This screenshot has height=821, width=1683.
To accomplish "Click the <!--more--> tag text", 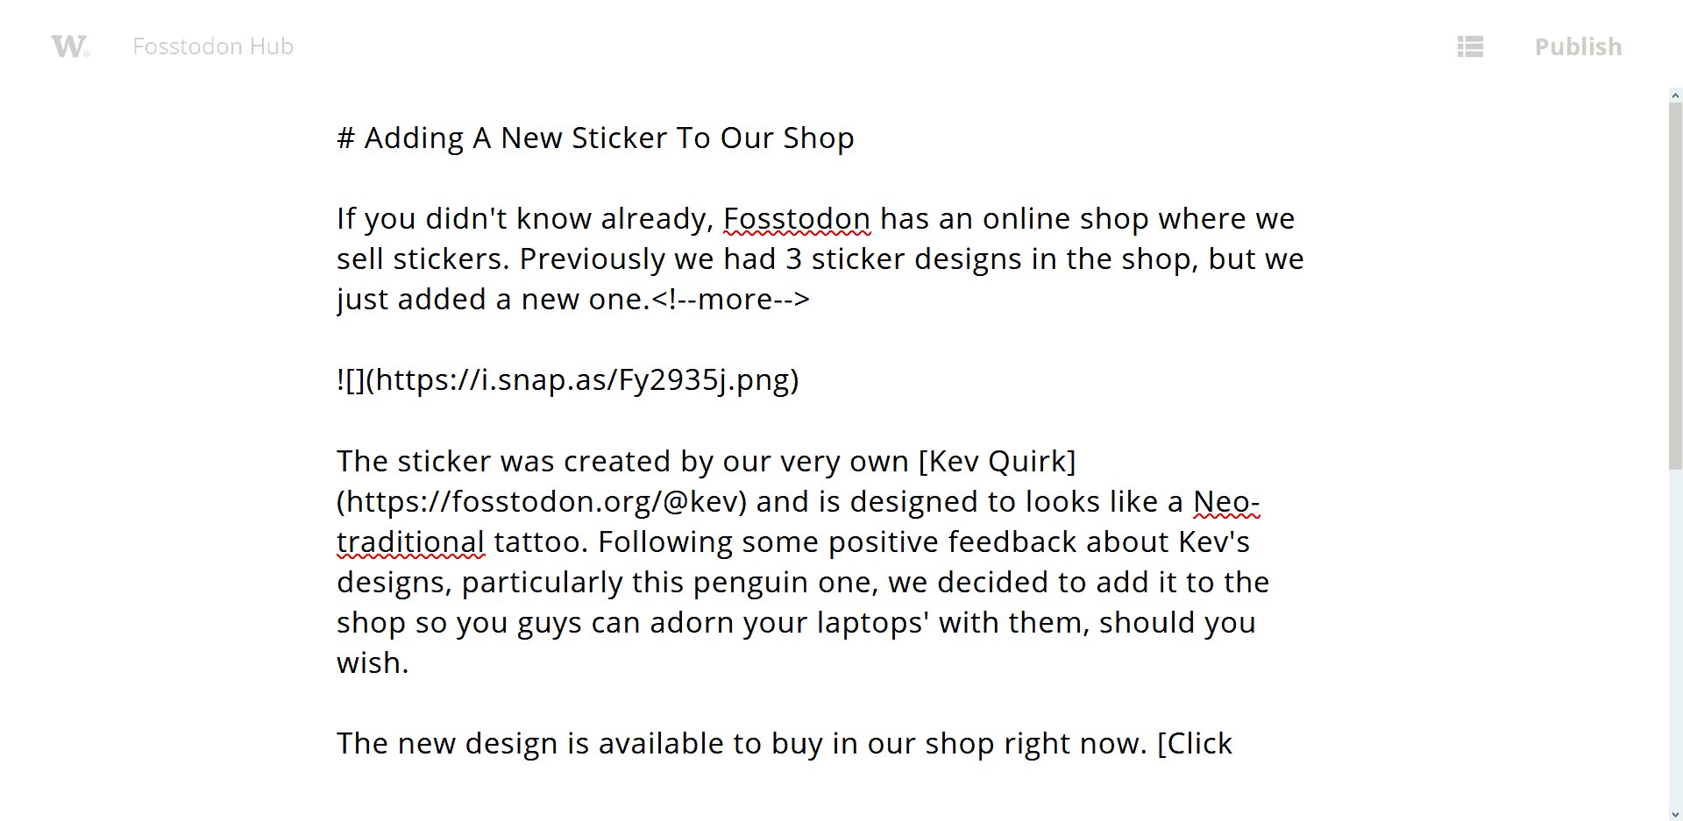I will (x=730, y=300).
